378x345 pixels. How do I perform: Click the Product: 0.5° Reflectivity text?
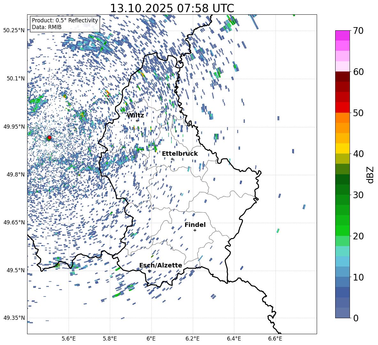(65, 20)
